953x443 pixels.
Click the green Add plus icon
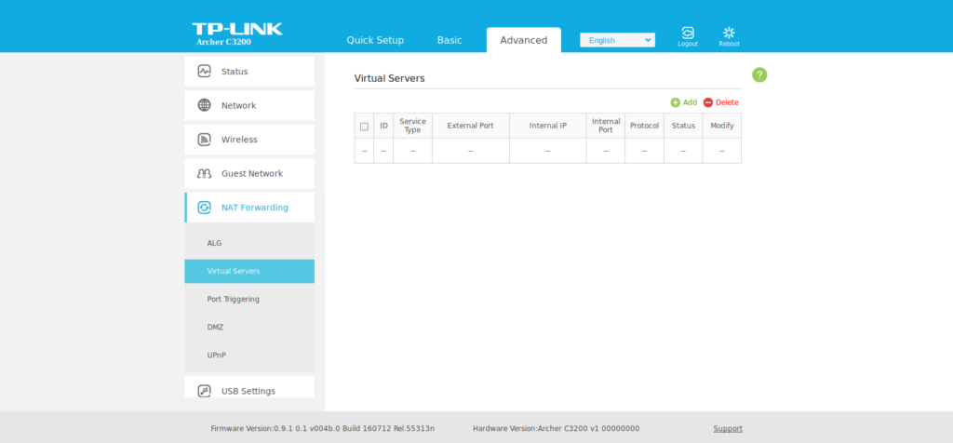[x=676, y=102]
